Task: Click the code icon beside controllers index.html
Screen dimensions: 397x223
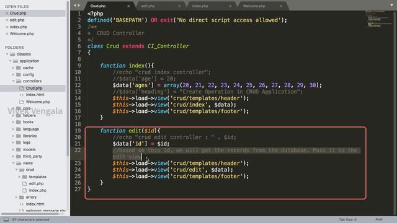Action: coord(22,95)
